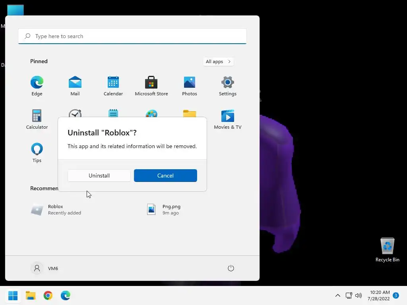407x305 pixels.
Task: Open Movies & TV app
Action: pos(228,119)
